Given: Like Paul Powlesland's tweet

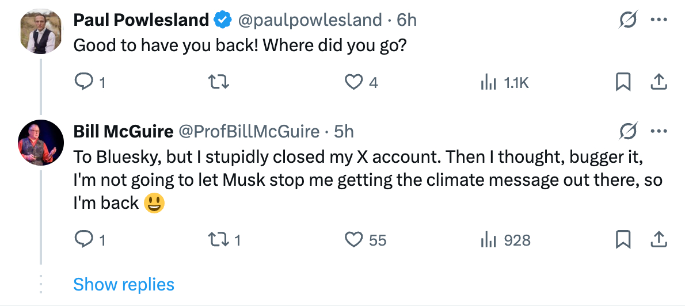Looking at the screenshot, I should pyautogui.click(x=353, y=83).
